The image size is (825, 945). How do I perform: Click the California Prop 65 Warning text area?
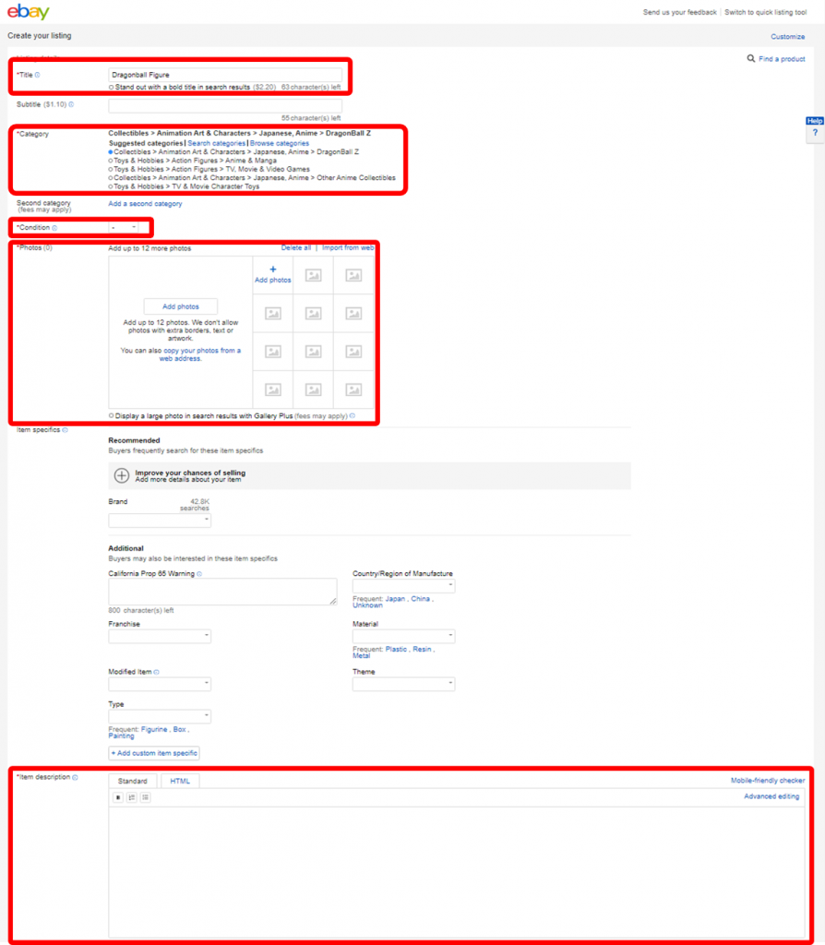(223, 592)
